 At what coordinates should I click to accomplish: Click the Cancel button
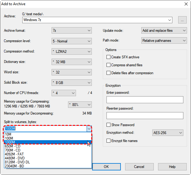139,167
